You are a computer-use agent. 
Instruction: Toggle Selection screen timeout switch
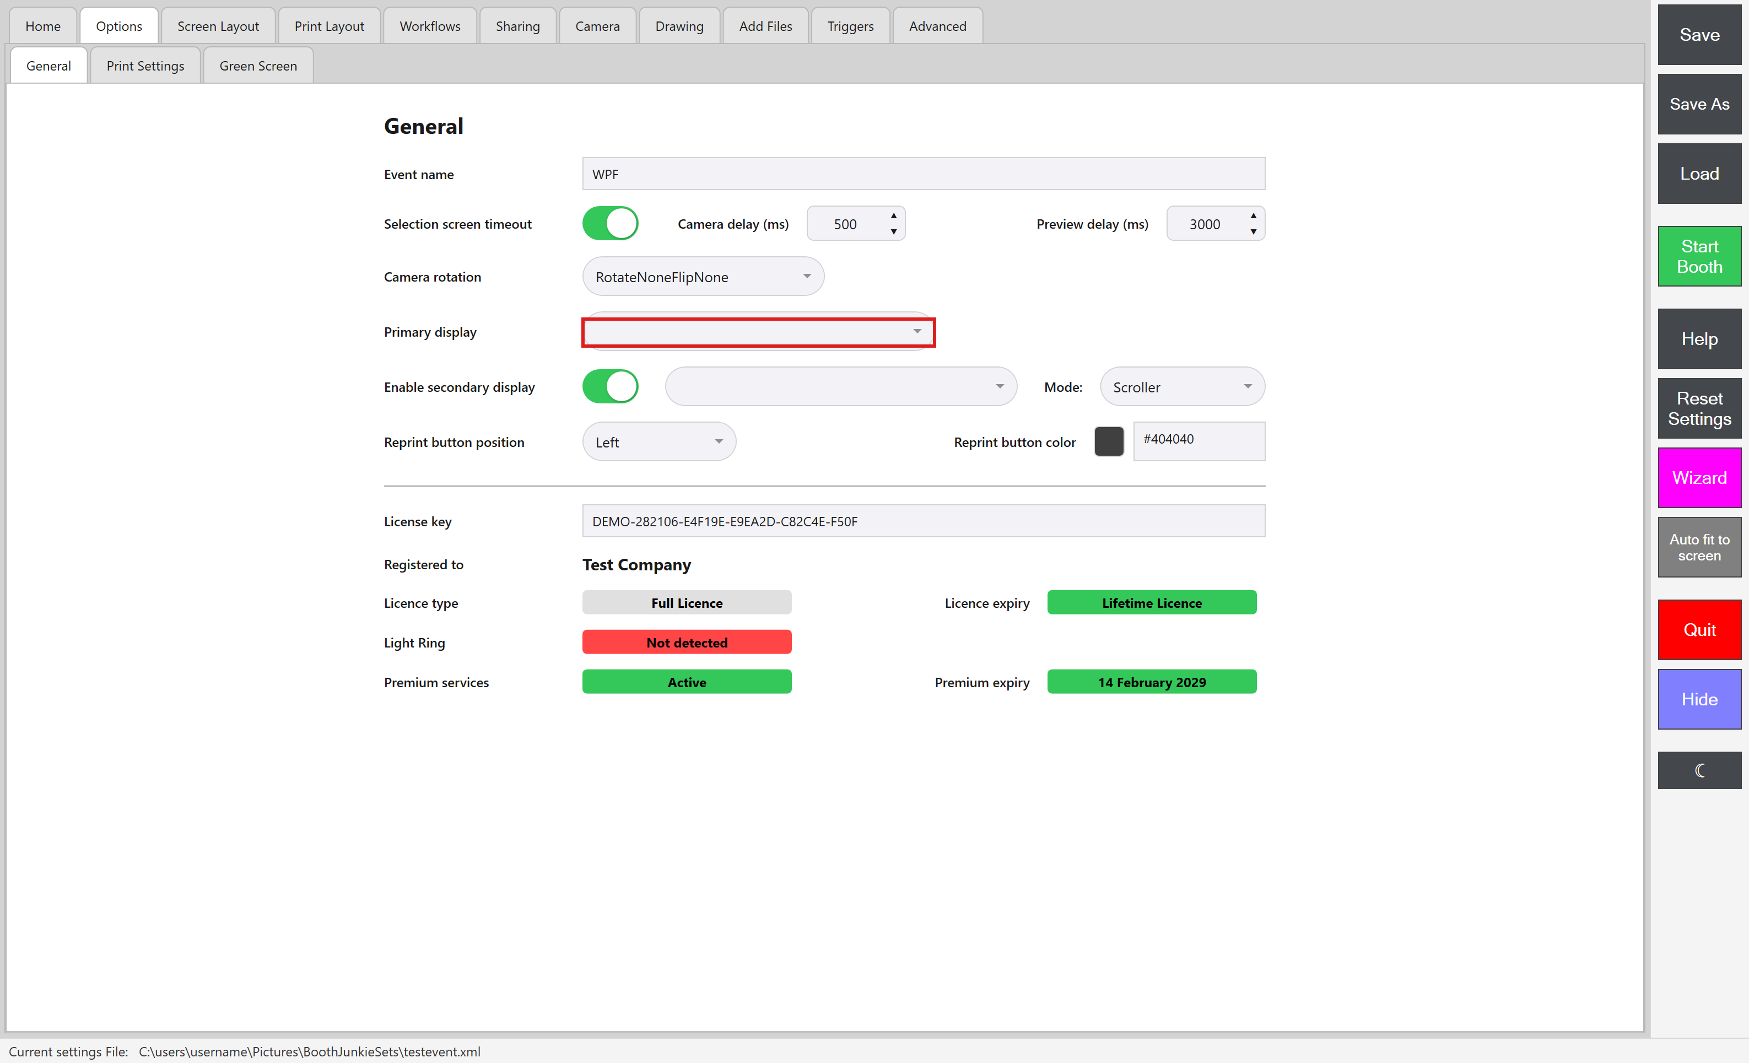[x=610, y=224]
